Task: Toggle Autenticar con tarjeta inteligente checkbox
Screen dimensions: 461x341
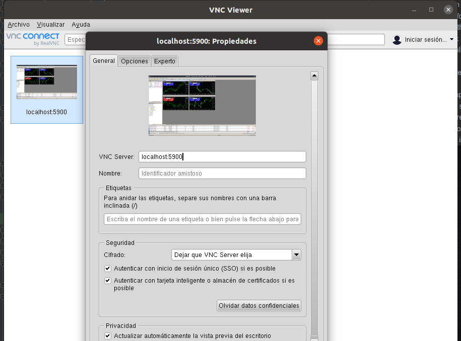Action: pos(108,281)
